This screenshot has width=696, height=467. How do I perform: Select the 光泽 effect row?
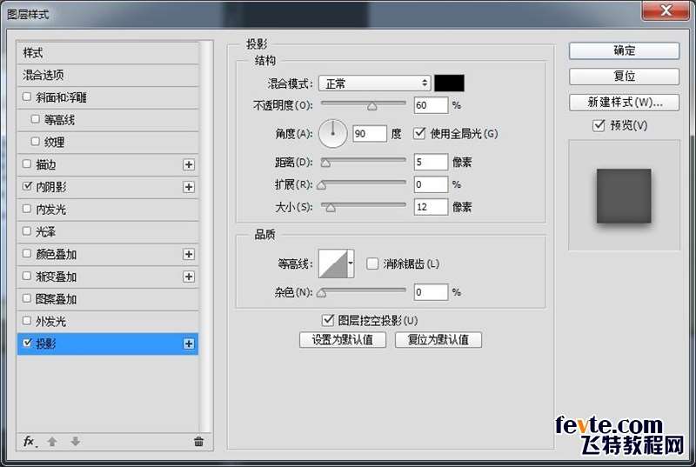tap(108, 232)
